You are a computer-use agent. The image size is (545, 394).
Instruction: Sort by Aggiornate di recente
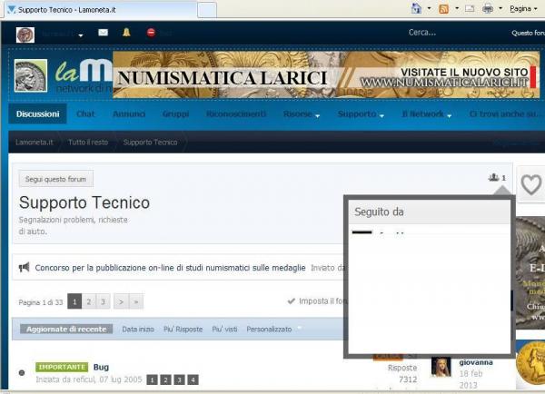66,329
